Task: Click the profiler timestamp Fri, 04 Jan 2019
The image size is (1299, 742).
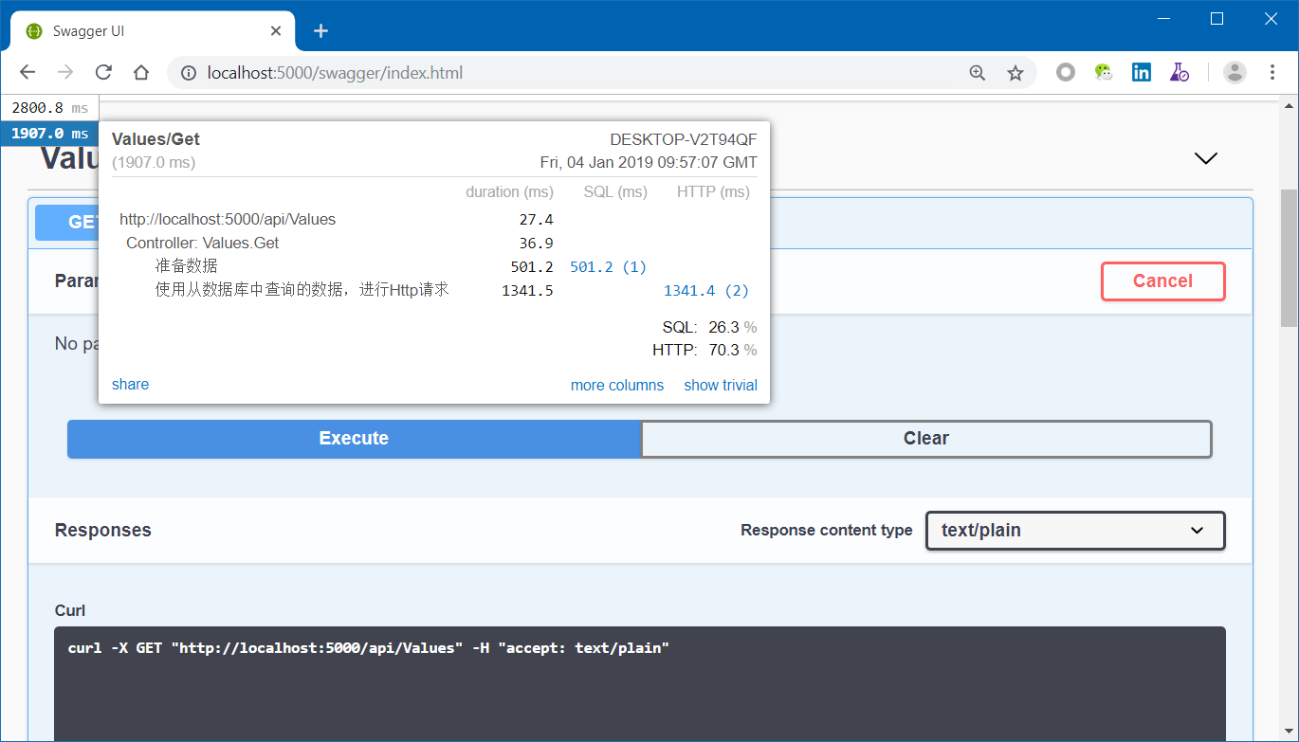Action: (x=649, y=162)
